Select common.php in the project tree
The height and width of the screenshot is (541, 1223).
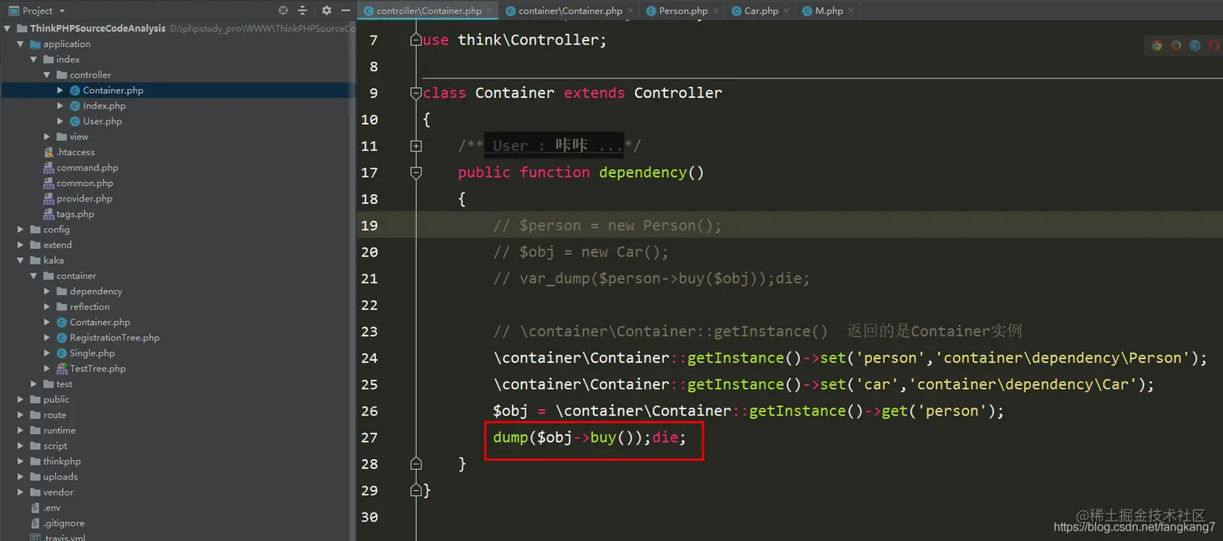coord(84,183)
